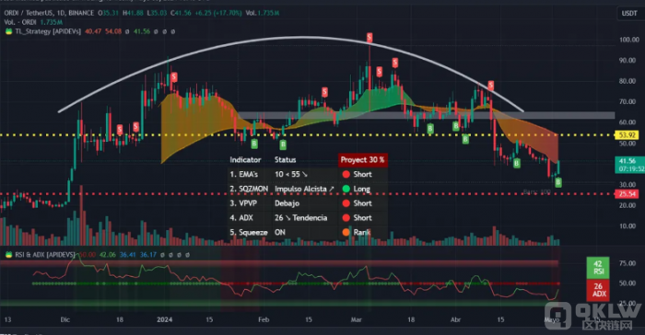
Task: Open the USDT currency selector
Action: 629,13
